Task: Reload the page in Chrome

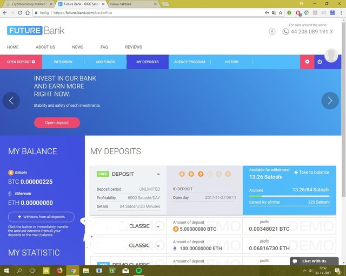Action: coord(20,13)
